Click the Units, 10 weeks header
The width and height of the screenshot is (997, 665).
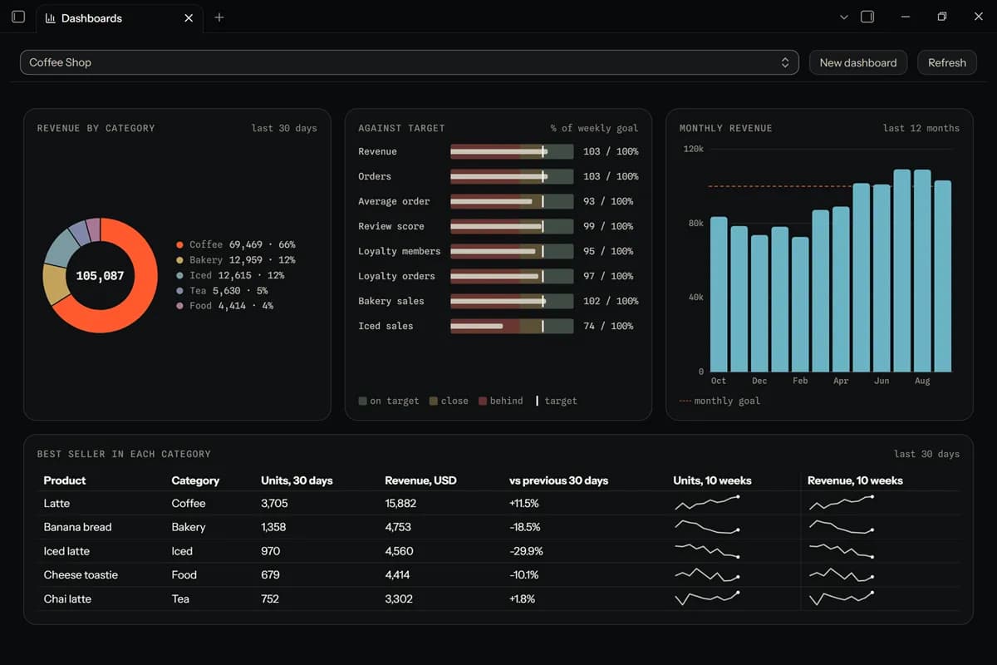click(712, 480)
